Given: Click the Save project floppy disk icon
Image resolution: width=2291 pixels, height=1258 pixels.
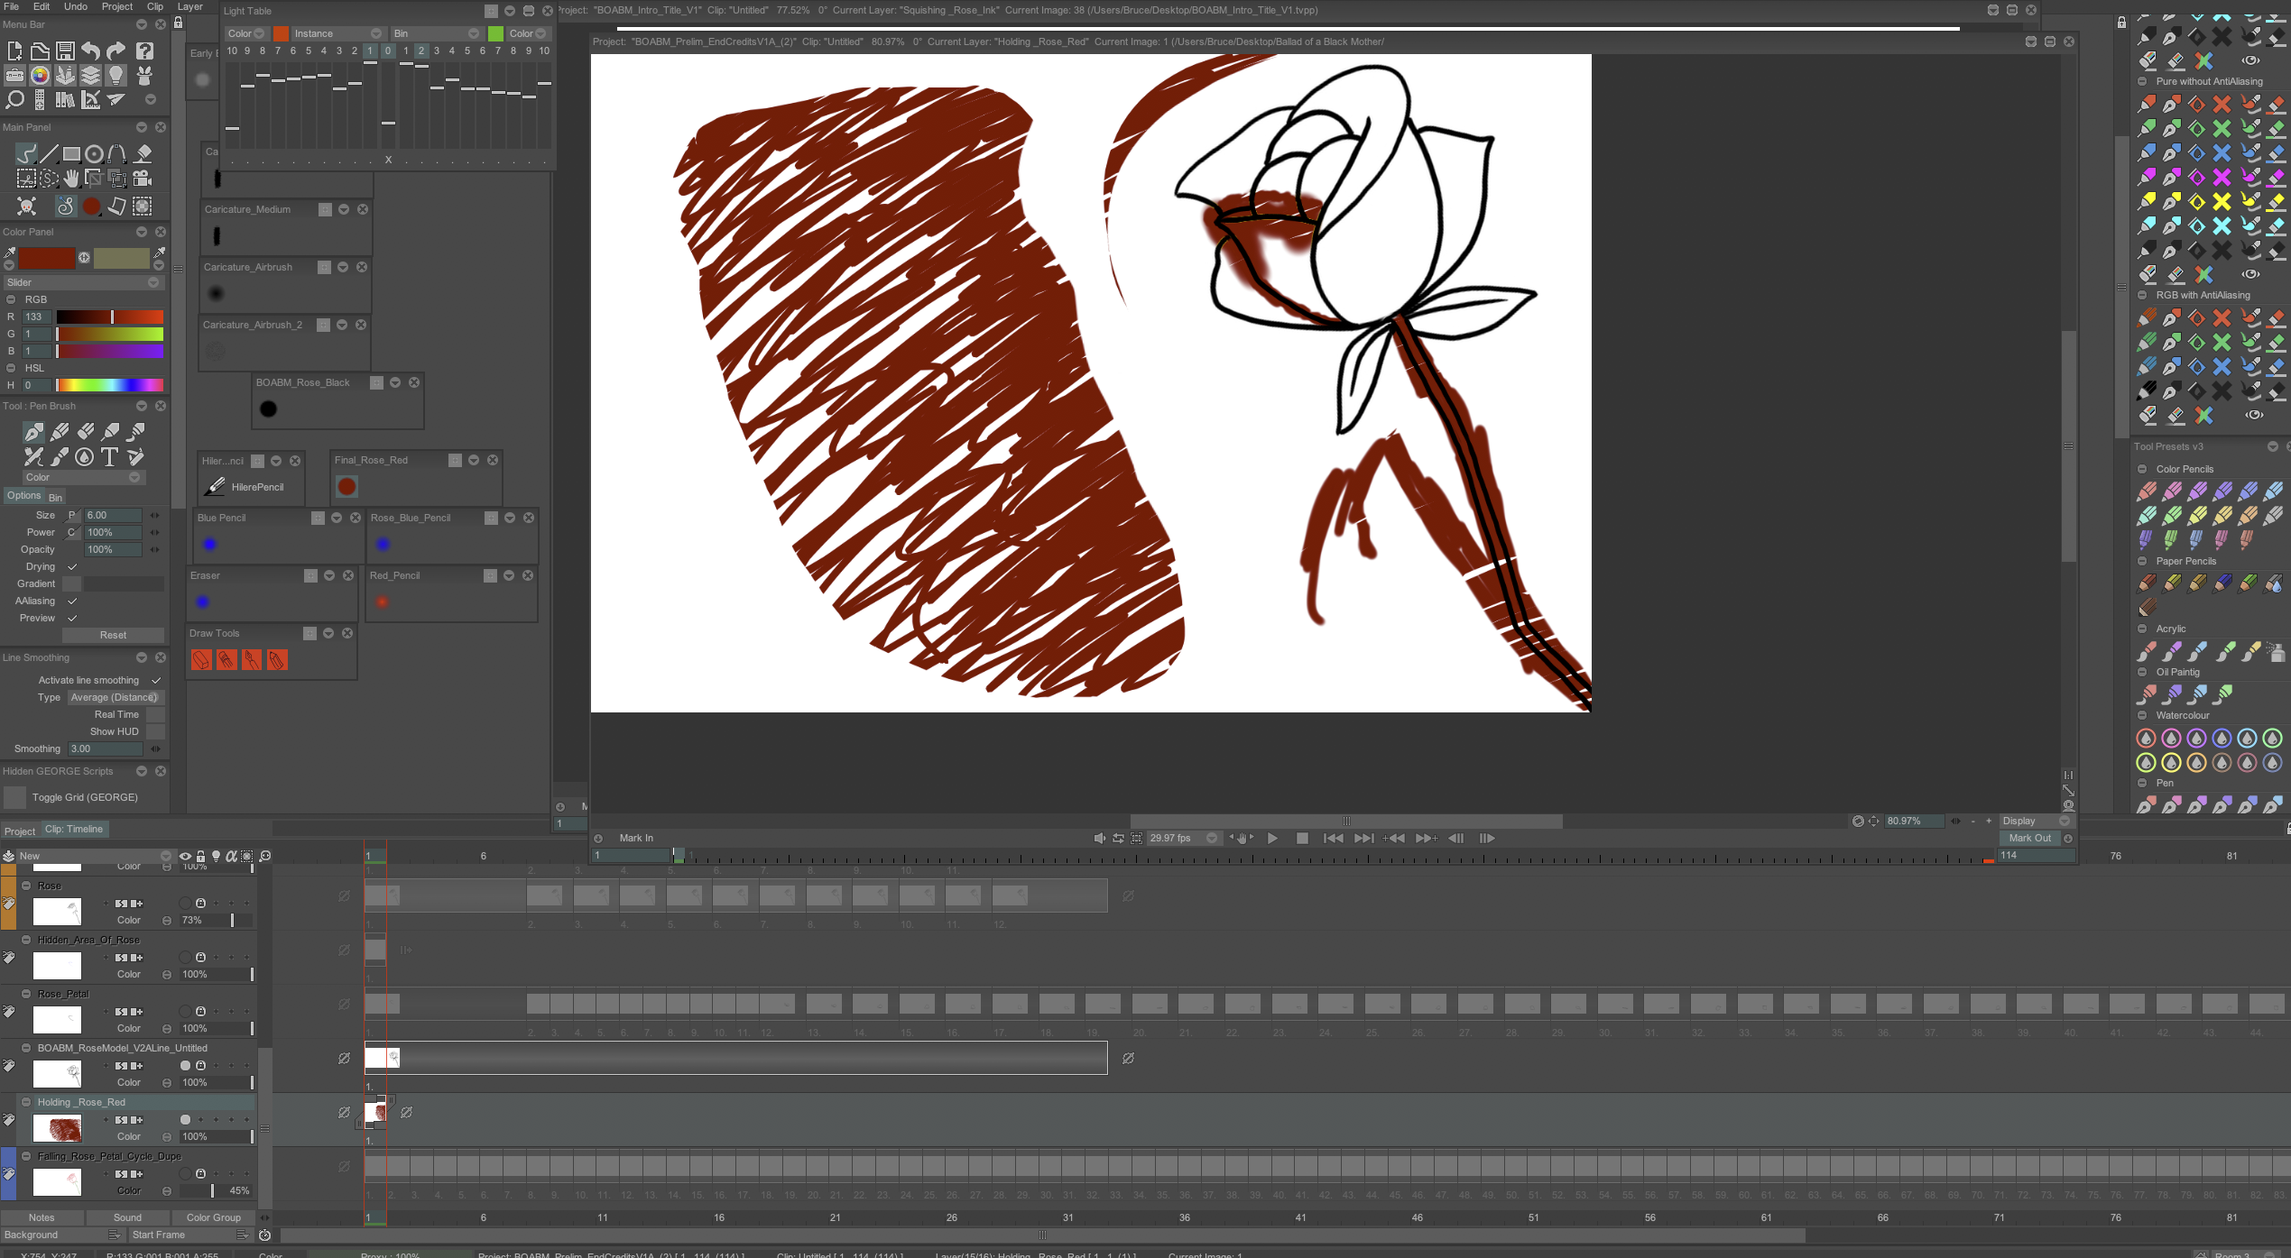Looking at the screenshot, I should tap(65, 51).
